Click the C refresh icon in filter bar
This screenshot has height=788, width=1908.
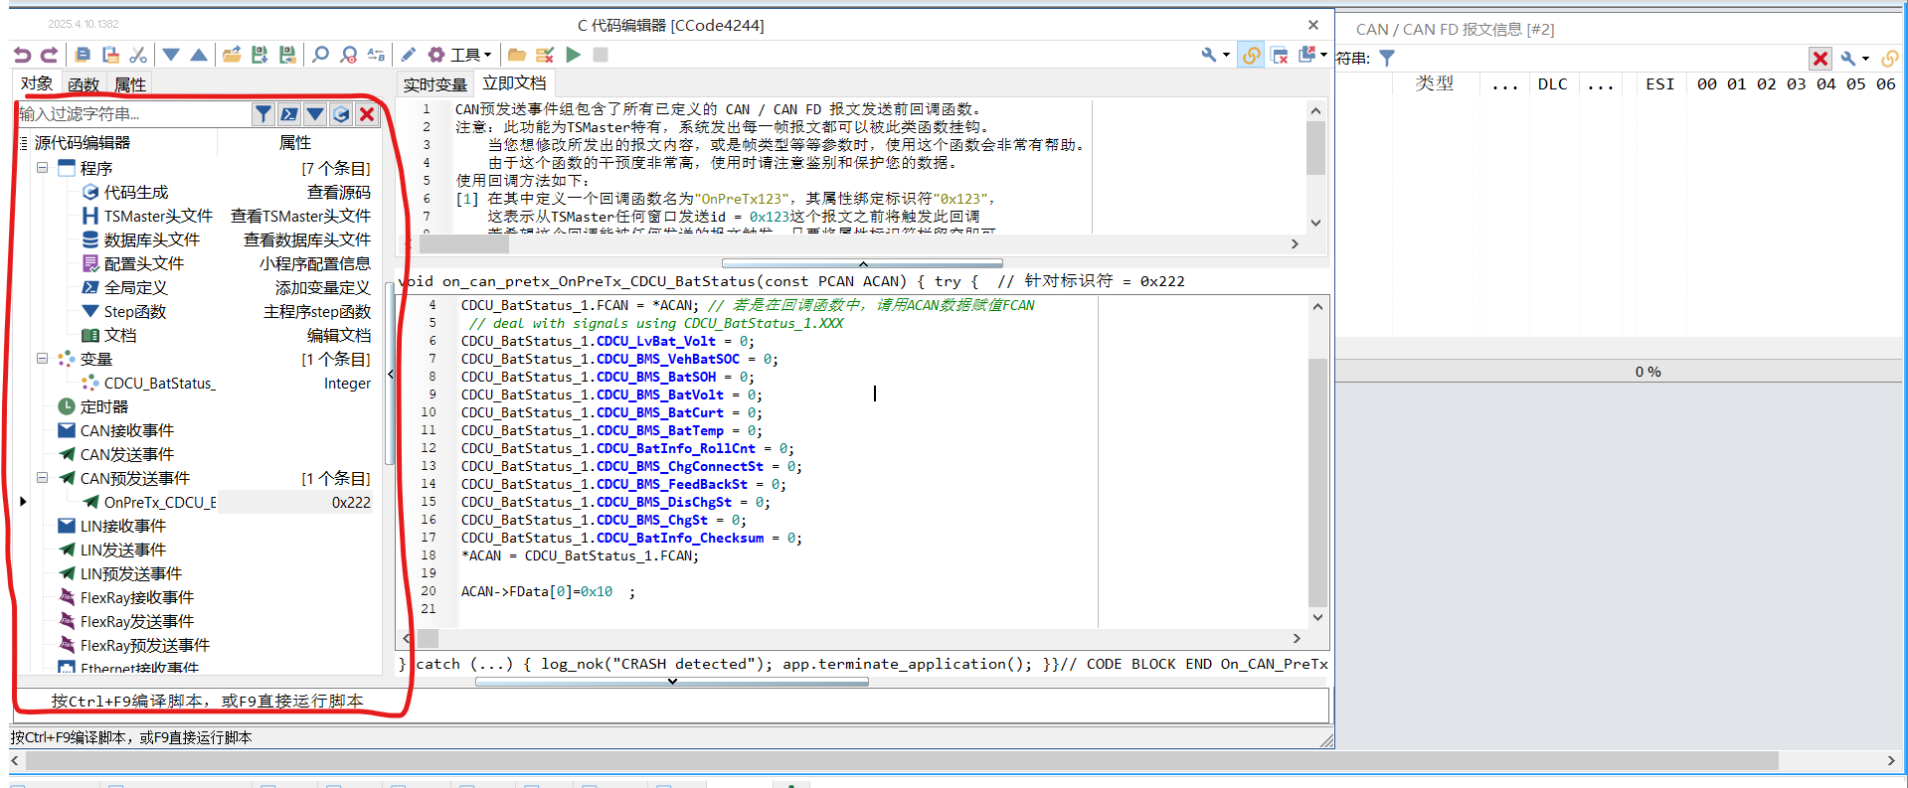pos(341,114)
